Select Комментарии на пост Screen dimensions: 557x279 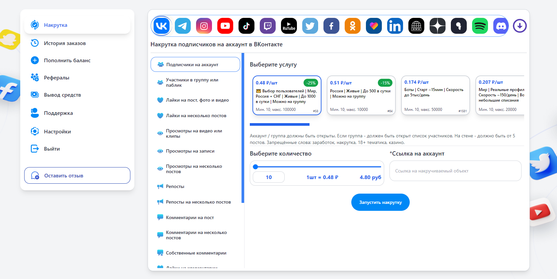tap(195, 217)
